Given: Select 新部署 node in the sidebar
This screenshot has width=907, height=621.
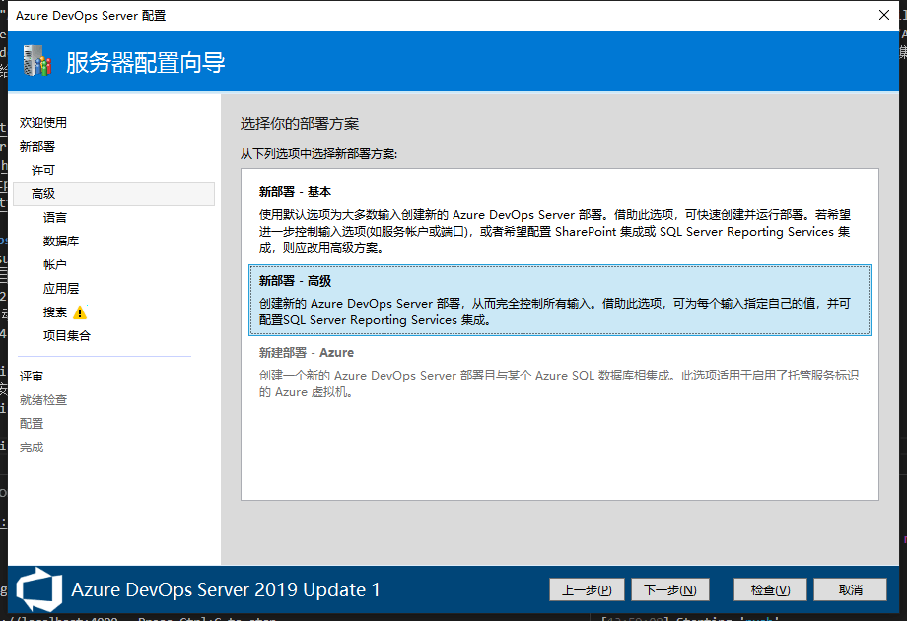Looking at the screenshot, I should pyautogui.click(x=37, y=147).
